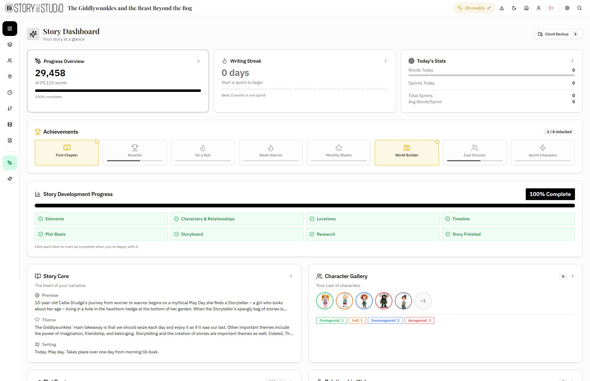Select the Novelist achievement tile

[x=135, y=153]
